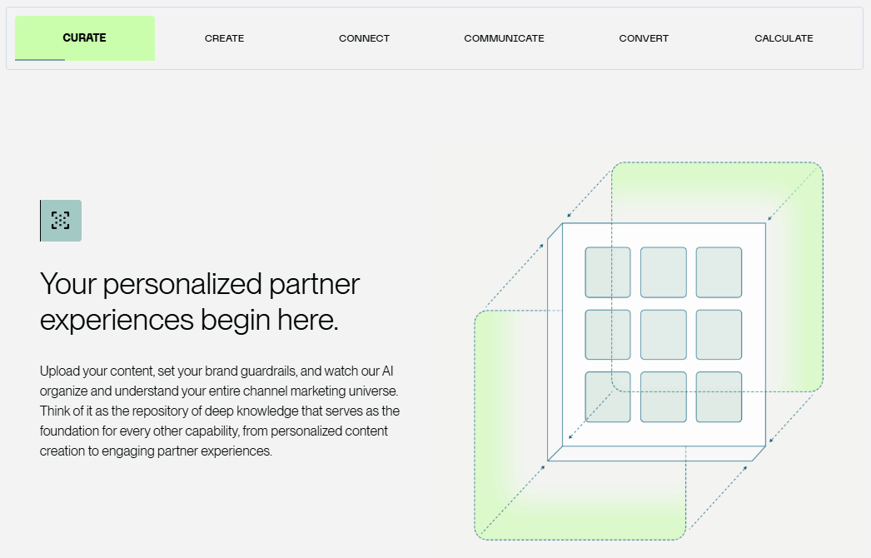The width and height of the screenshot is (871, 558).
Task: Click the 'Upload your content' description paragraph
Action: point(220,410)
